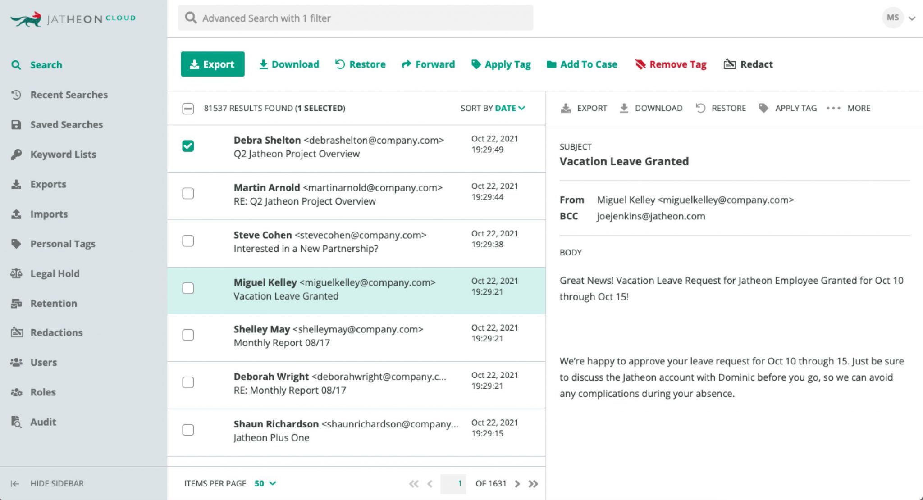Check the Shaun Richardson email checkbox
Viewport: 923px width, 500px height.
[188, 430]
